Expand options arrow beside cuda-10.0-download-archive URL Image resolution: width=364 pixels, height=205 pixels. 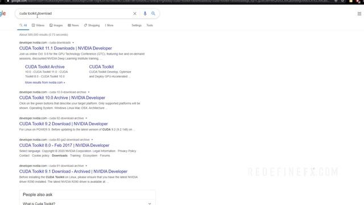[x=89, y=92]
